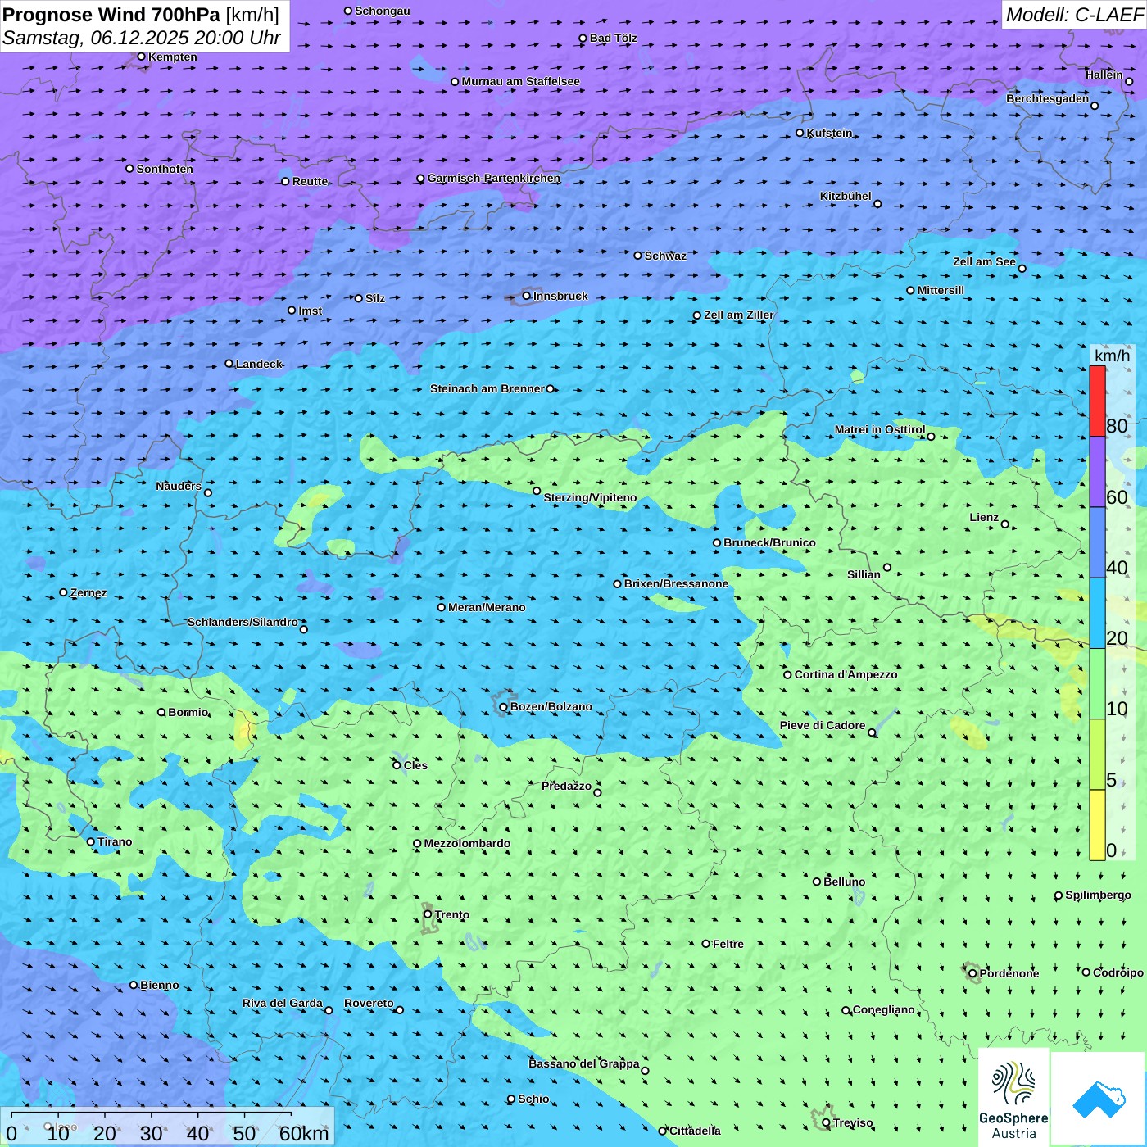Screen dimensions: 1147x1147
Task: Click the GeoSphere Austria logo
Action: (x=1013, y=1096)
